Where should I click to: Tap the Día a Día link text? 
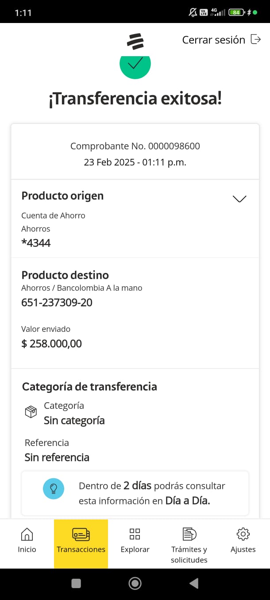coord(188,501)
